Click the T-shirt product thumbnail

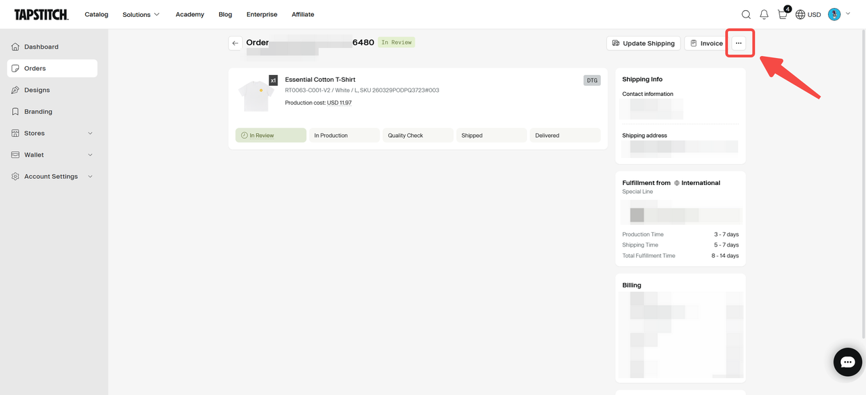256,95
